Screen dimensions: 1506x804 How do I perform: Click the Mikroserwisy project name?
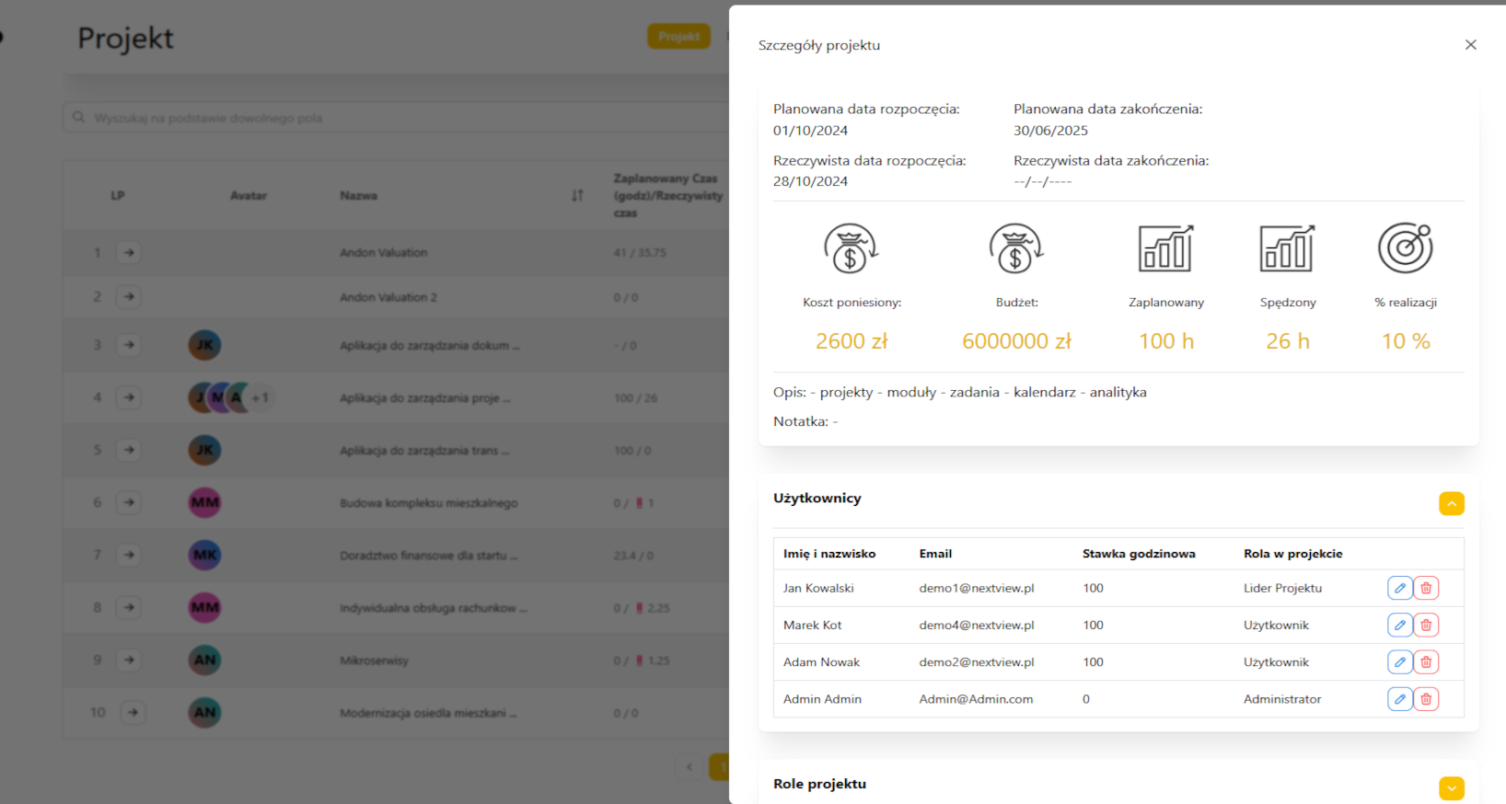tap(374, 660)
